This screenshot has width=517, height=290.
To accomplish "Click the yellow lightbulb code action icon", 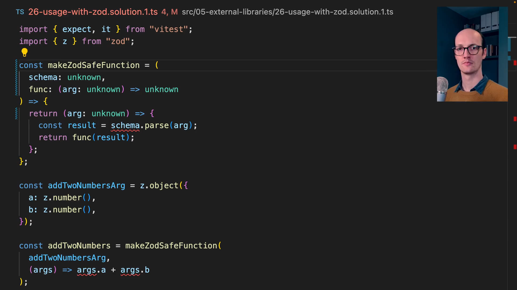I will pos(24,53).
